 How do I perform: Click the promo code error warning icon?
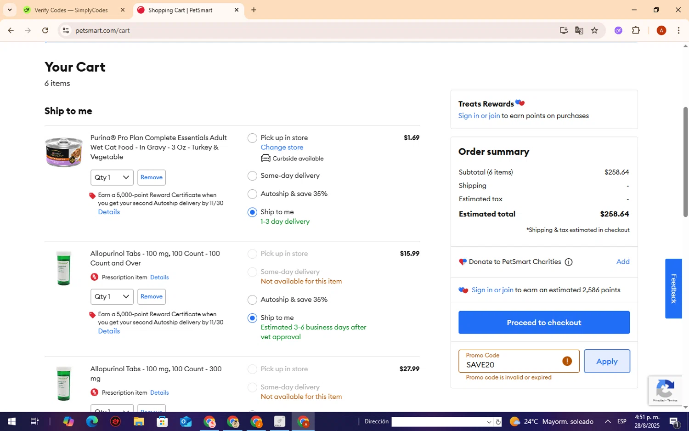pos(567,361)
